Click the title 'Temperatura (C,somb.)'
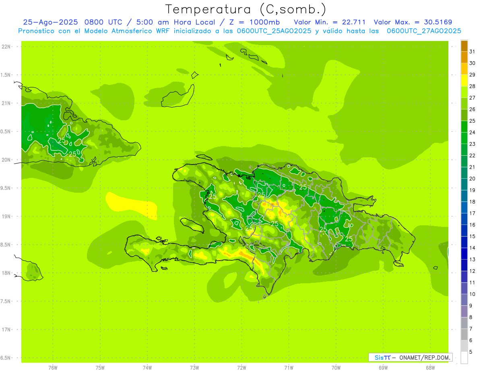Screen dimensions: 483x373 pos(246,9)
